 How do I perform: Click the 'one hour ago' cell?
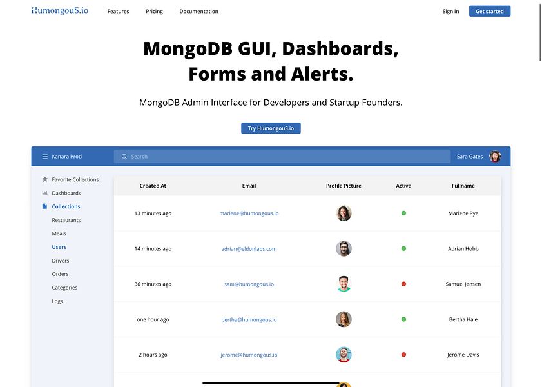click(x=153, y=319)
